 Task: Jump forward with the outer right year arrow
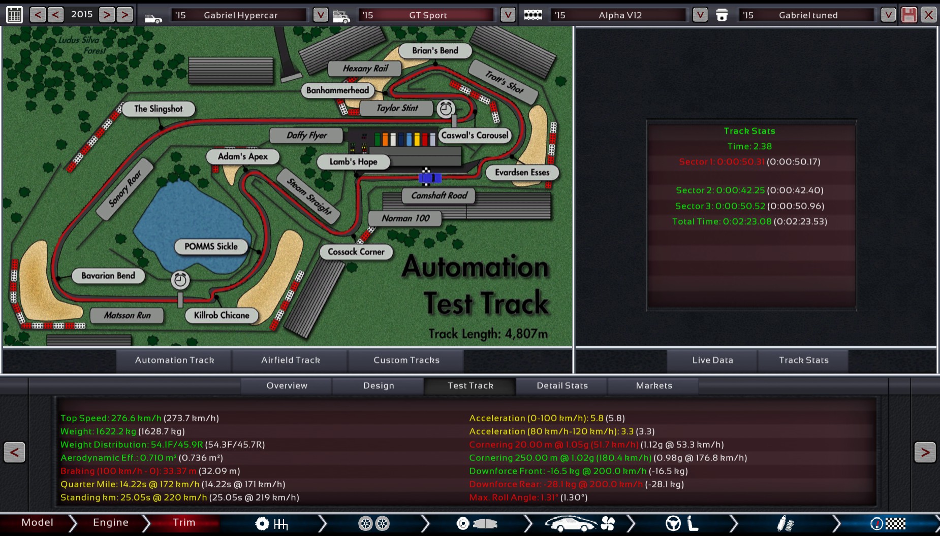pos(124,15)
